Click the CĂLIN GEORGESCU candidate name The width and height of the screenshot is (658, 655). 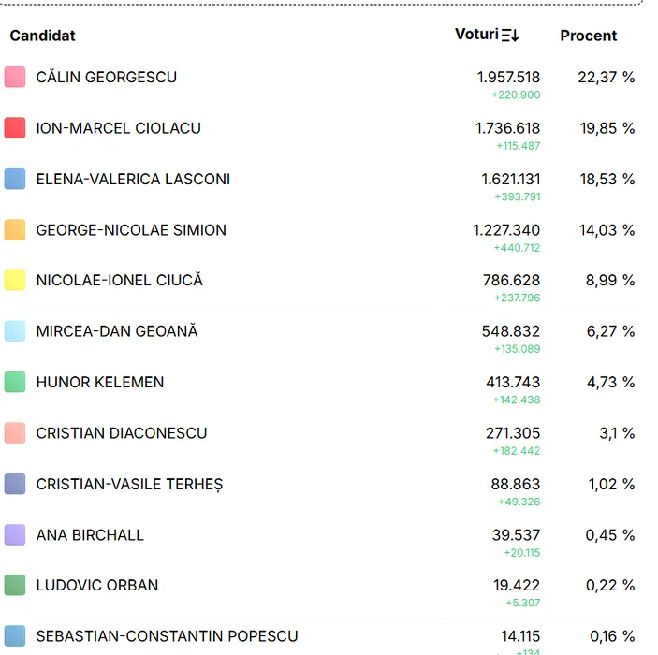click(x=106, y=78)
